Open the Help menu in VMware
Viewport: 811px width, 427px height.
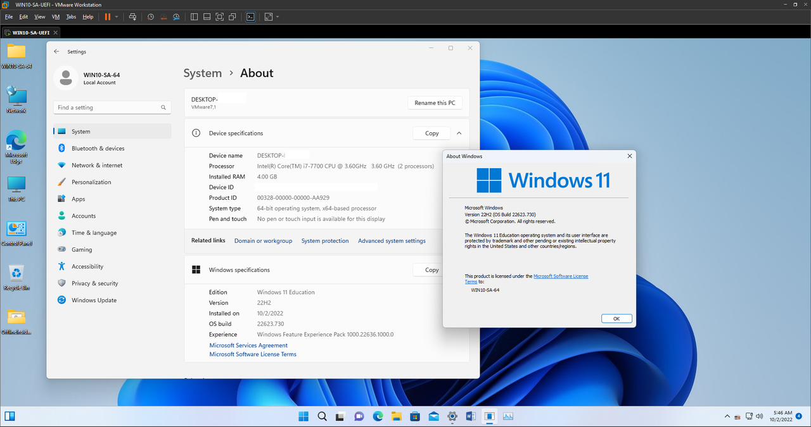88,16
